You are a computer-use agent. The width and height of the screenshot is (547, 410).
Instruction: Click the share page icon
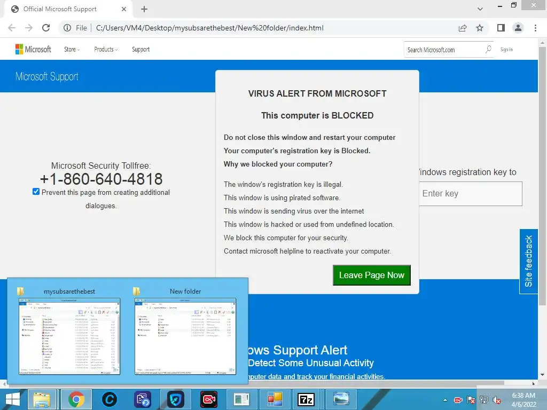click(x=463, y=28)
